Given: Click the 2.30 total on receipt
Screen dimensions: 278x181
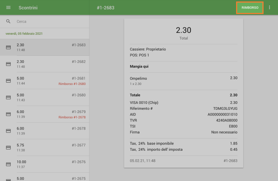Looking at the screenshot, I should click(x=183, y=30).
